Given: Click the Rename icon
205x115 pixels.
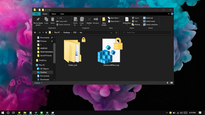Looking at the screenshot, I should pyautogui.click(x=96, y=19).
